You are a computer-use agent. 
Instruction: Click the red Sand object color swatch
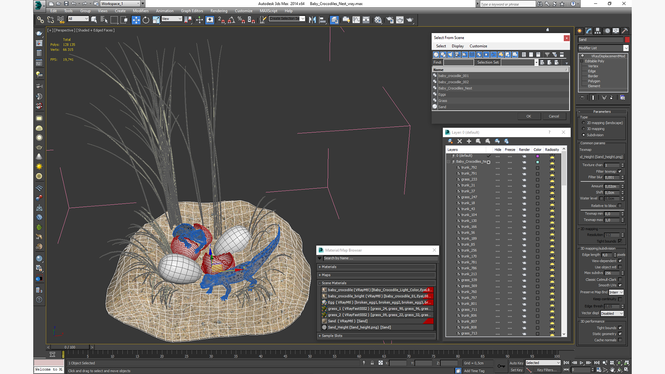[x=627, y=40]
